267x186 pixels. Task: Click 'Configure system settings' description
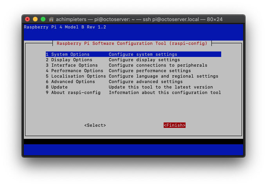click(143, 54)
